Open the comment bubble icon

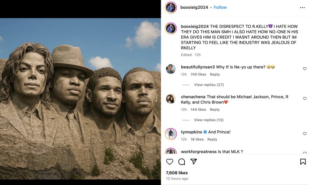coord(182,162)
